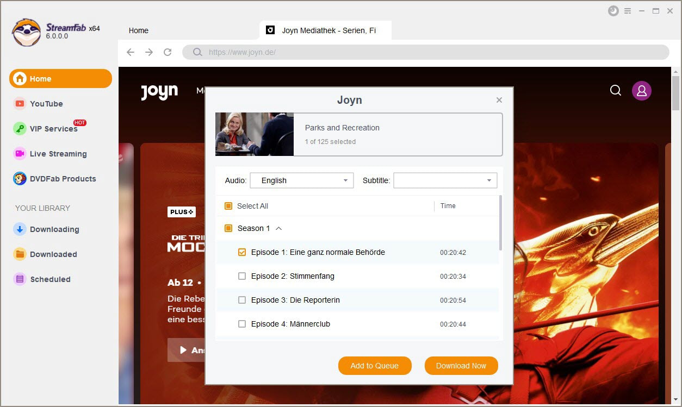Close the Joyn dialog with X
This screenshot has width=682, height=407.
[x=499, y=100]
